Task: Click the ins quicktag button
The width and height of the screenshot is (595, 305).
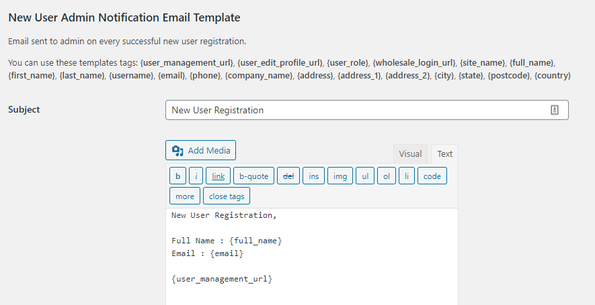Action: [313, 176]
